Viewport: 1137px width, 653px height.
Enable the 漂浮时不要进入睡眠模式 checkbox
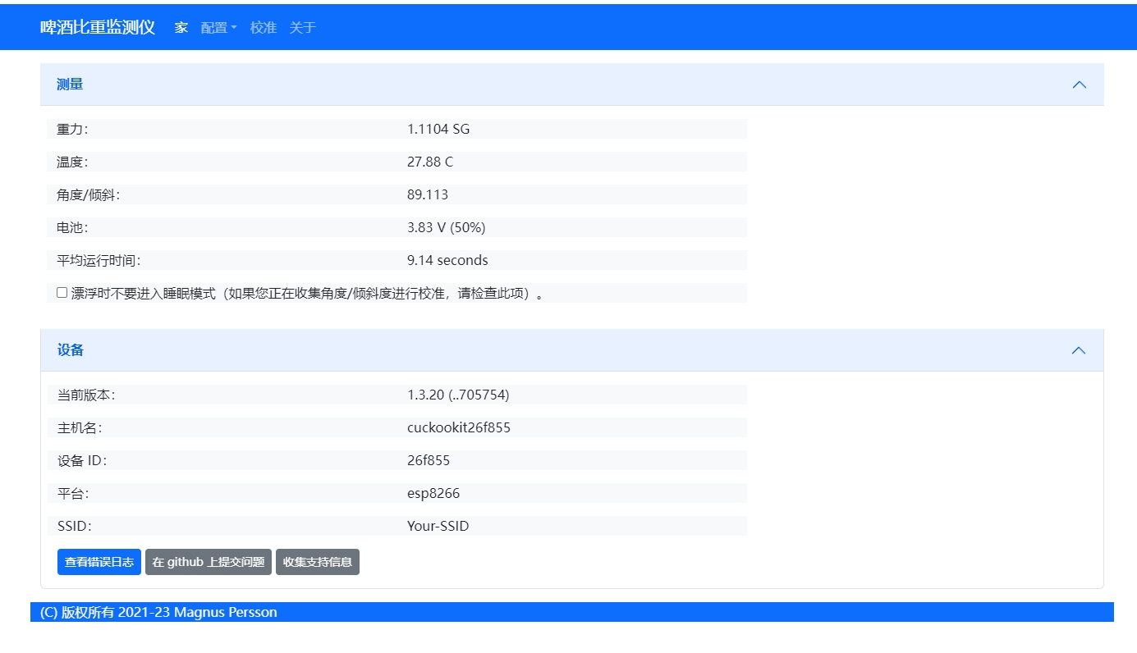click(62, 293)
